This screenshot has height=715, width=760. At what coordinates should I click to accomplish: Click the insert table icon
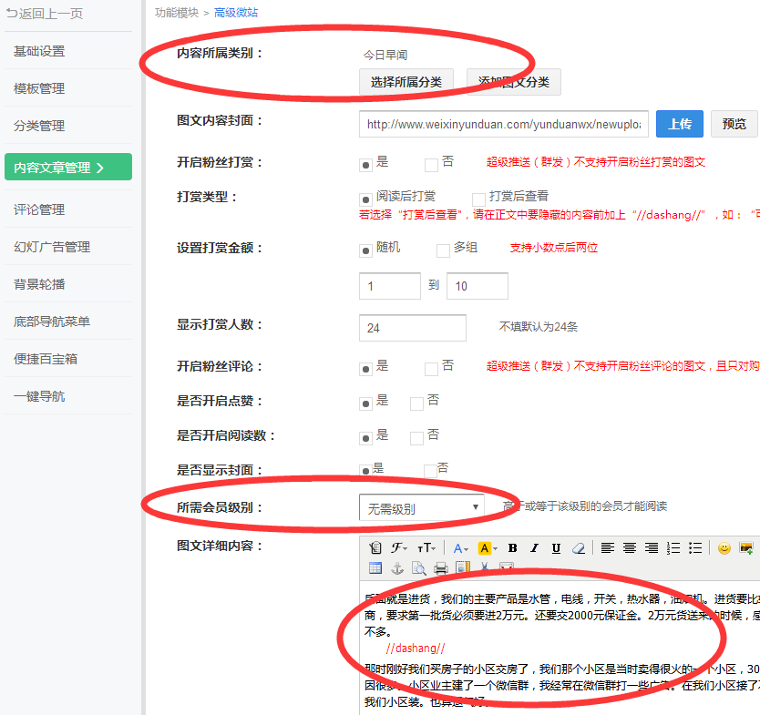(375, 568)
